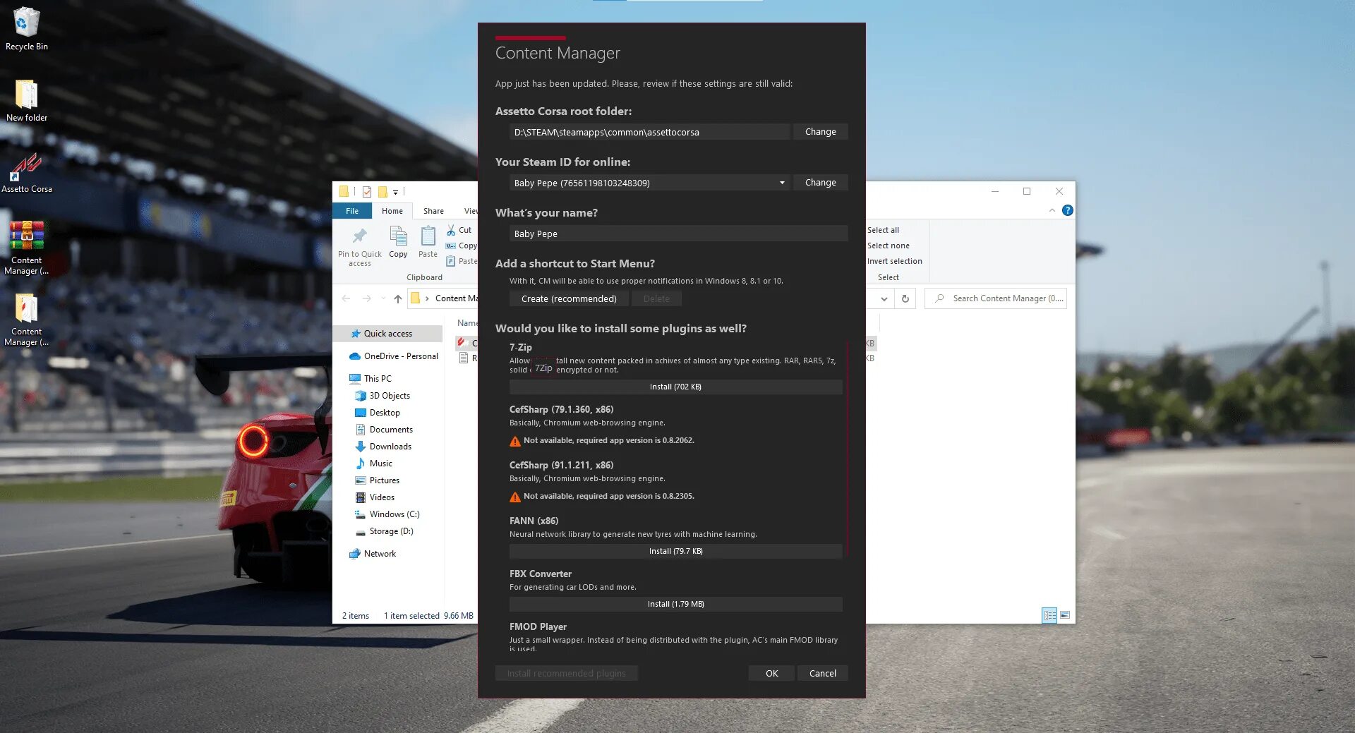Open the Recycle Bin desktop icon
This screenshot has height=733, width=1355.
(26, 29)
